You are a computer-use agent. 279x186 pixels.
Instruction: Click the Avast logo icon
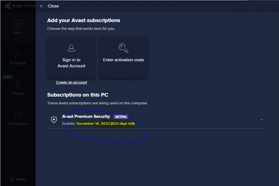click(x=8, y=6)
